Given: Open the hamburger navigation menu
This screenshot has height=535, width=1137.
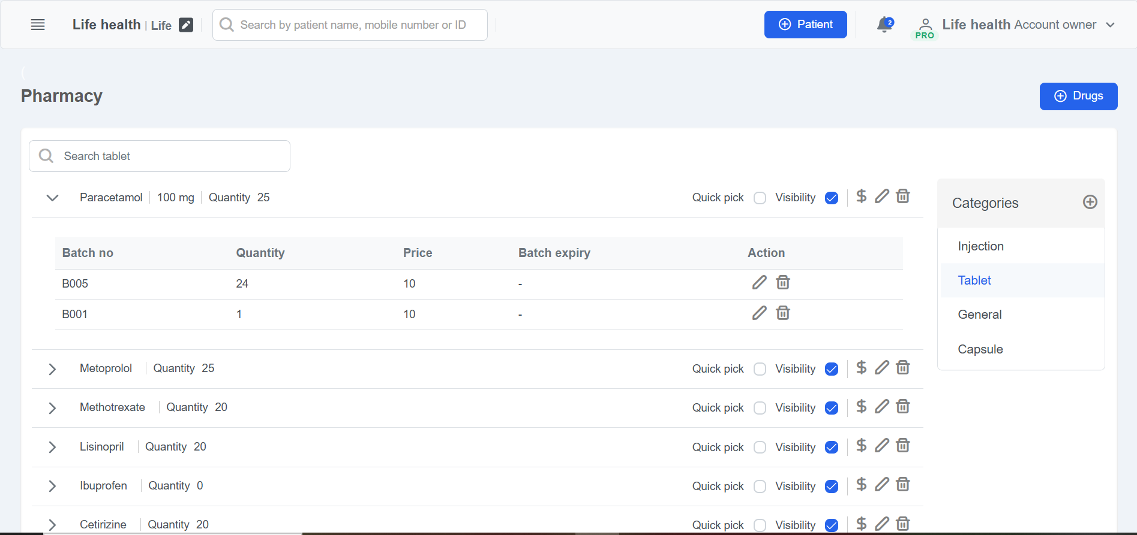Looking at the screenshot, I should tap(38, 25).
